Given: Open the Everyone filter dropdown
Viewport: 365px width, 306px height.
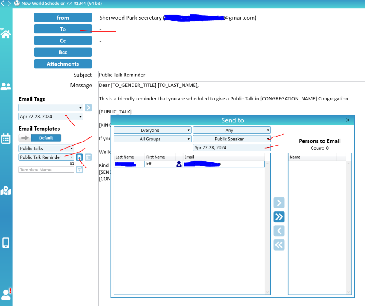Looking at the screenshot, I should click(152, 130).
